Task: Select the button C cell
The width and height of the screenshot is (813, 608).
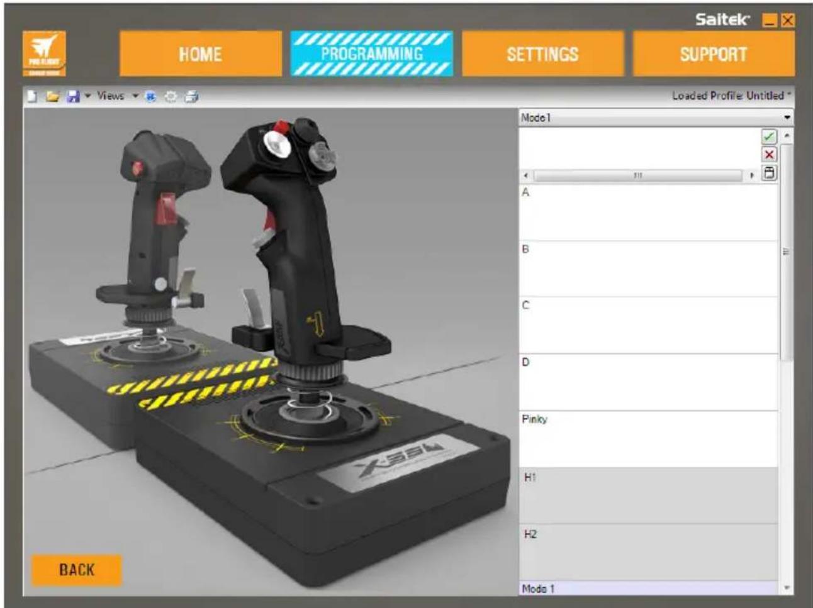Action: (648, 326)
